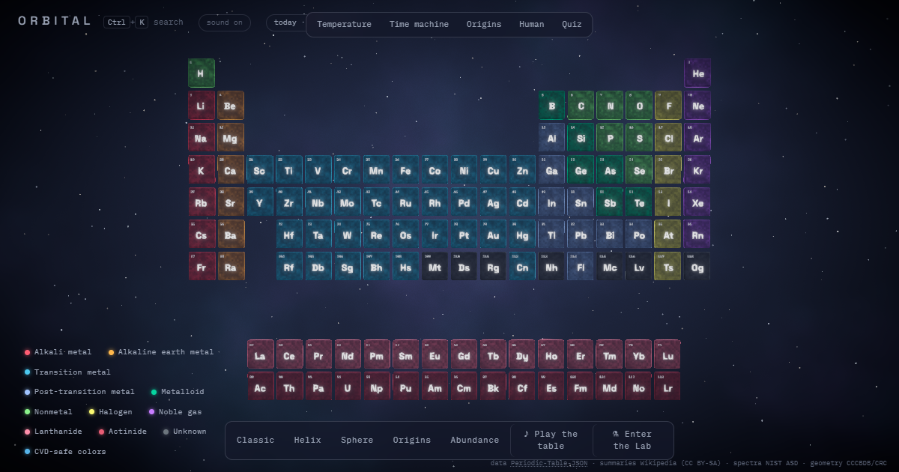Screen dimensions: 899x472
Task: Select the Fluorine (F) tile
Action: click(x=668, y=105)
